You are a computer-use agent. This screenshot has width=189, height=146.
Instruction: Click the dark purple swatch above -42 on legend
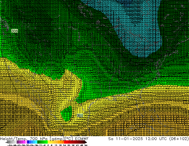(x=18, y=142)
